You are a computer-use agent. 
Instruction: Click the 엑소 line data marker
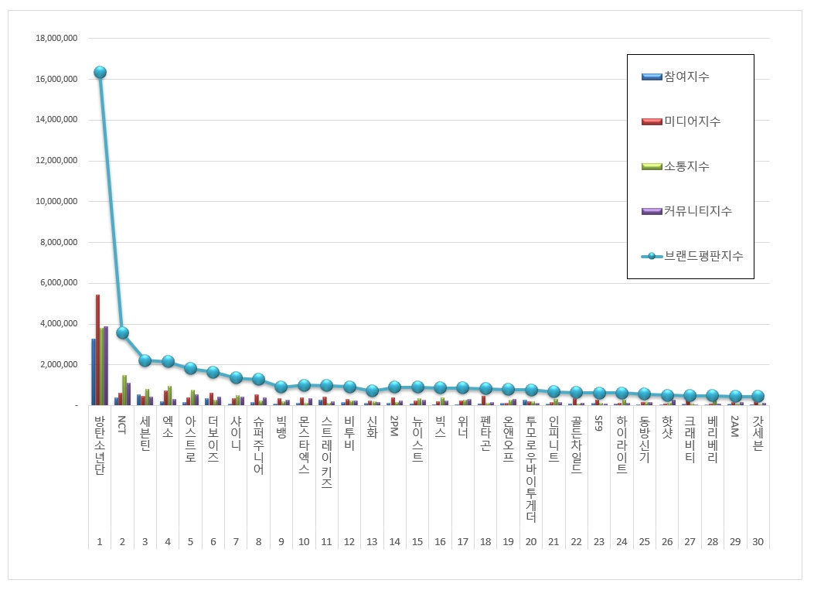click(168, 361)
